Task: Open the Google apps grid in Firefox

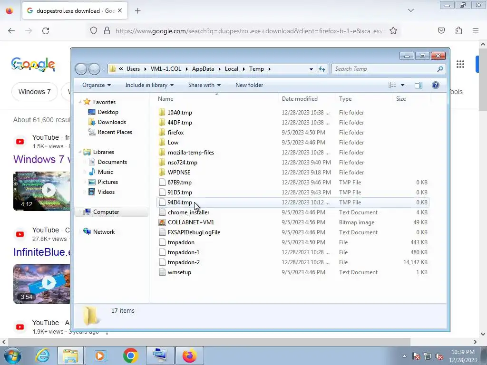Action: click(x=460, y=64)
